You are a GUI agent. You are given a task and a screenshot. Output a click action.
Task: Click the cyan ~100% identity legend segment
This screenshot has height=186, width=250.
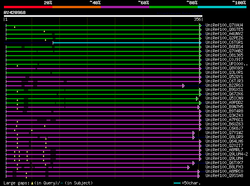222,7
